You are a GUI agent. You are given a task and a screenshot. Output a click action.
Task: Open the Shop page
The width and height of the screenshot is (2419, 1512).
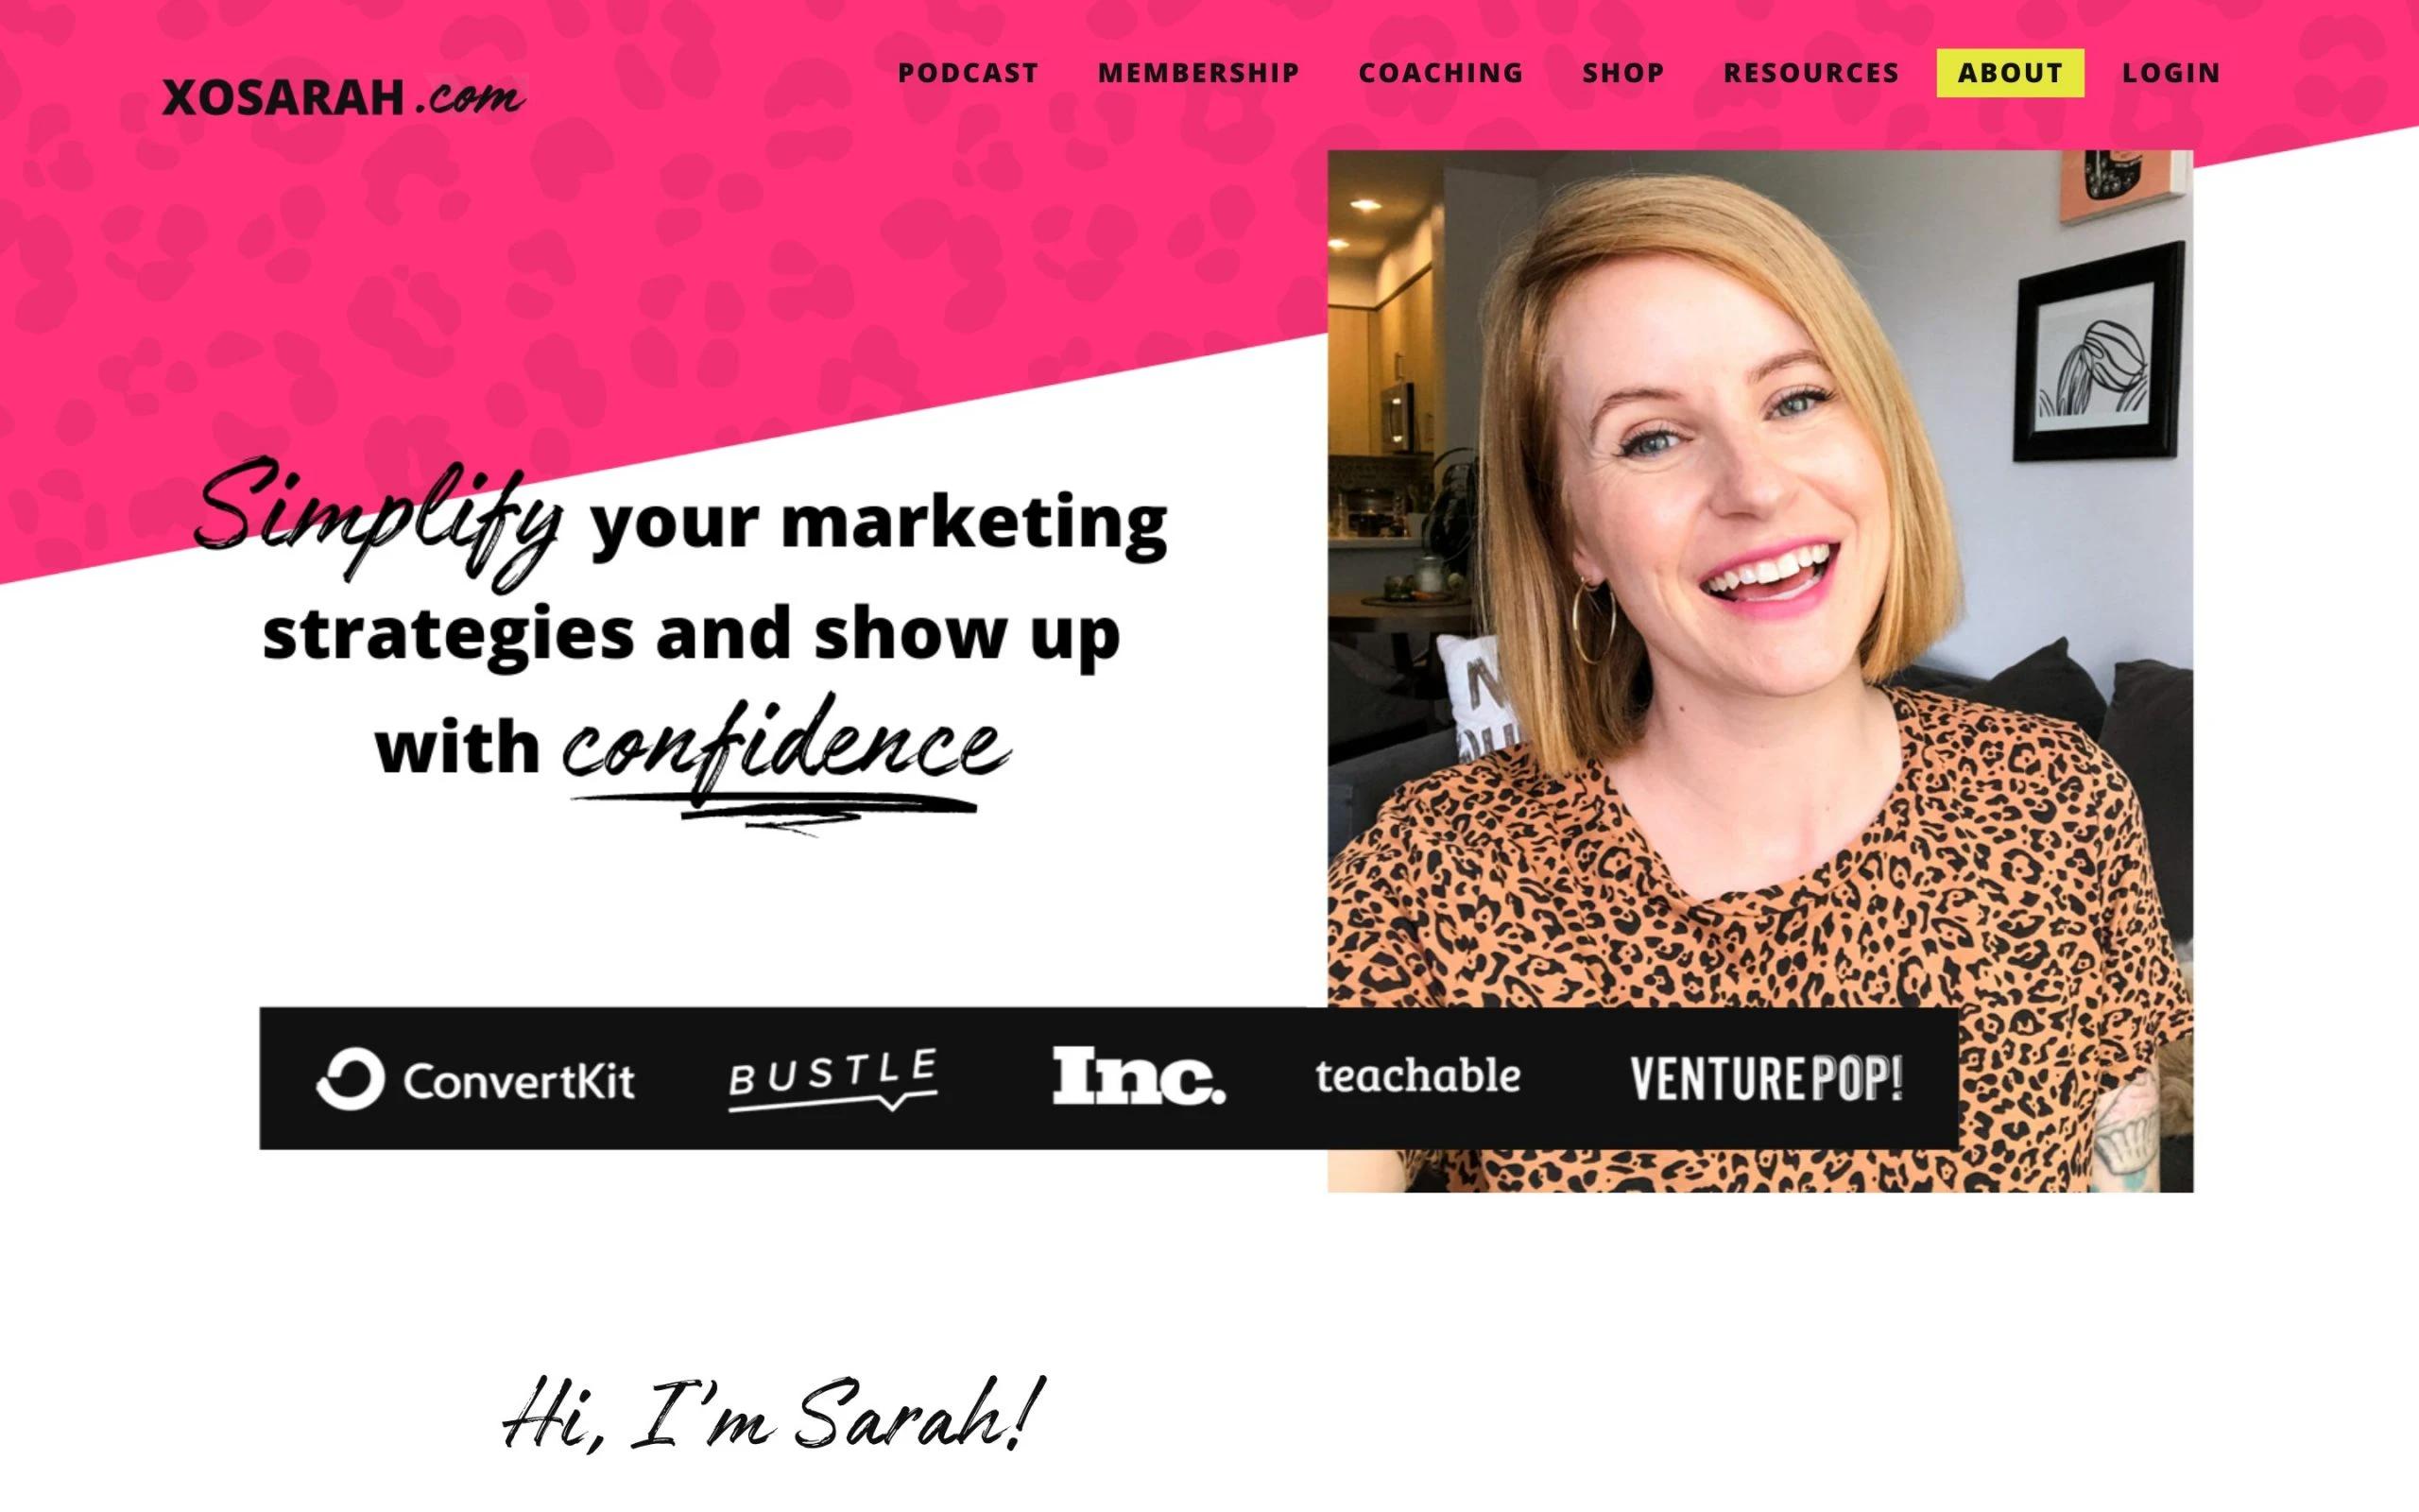click(1623, 73)
